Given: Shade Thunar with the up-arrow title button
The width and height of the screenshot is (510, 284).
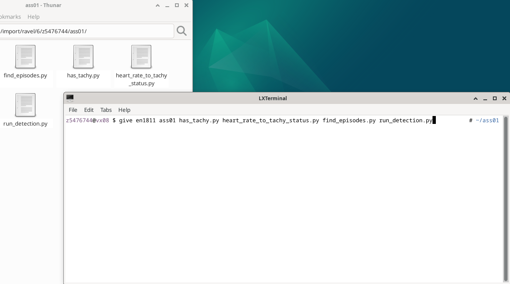Looking at the screenshot, I should (x=157, y=5).
